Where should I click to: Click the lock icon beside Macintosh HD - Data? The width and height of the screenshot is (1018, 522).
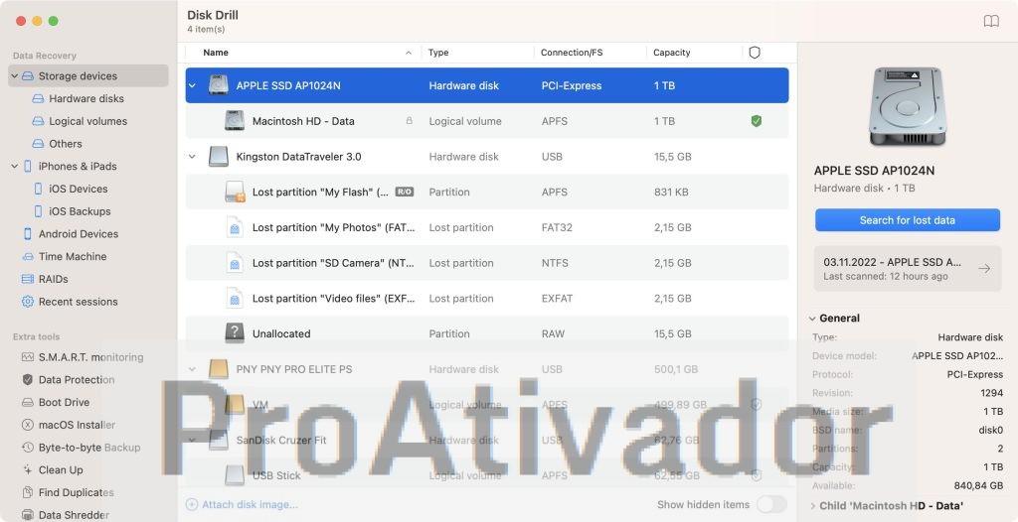409,121
